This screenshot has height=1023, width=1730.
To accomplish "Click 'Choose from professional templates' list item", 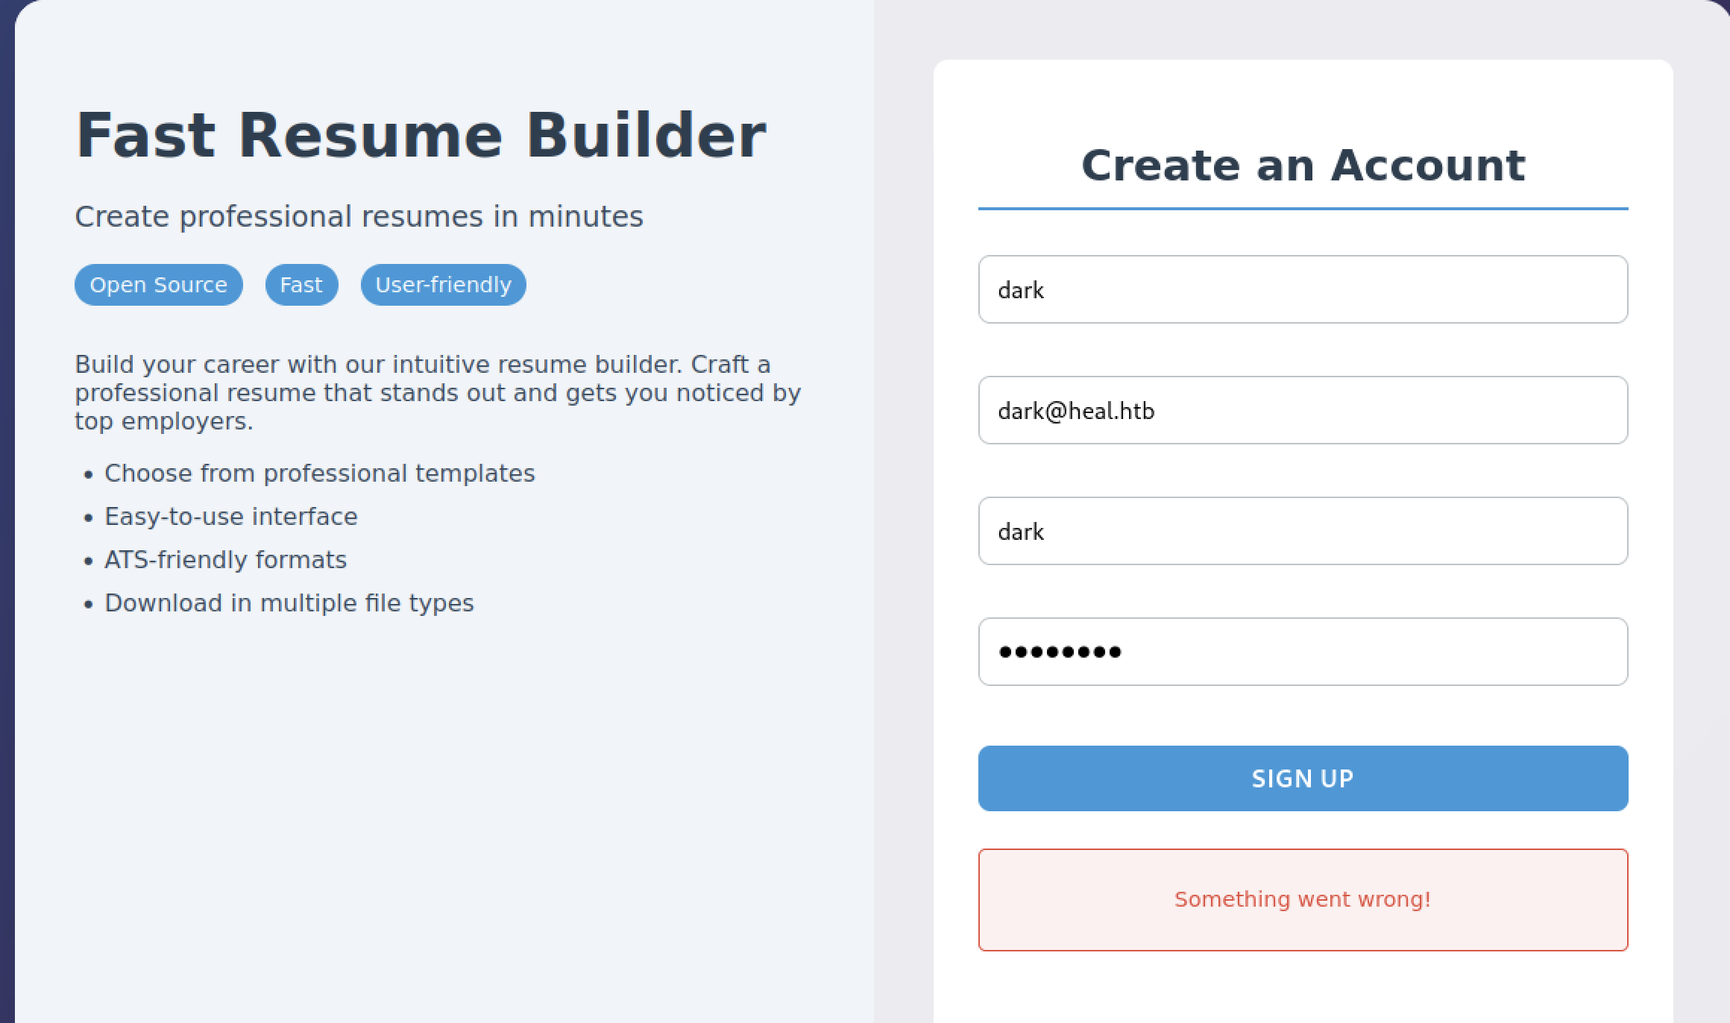I will [x=319, y=473].
